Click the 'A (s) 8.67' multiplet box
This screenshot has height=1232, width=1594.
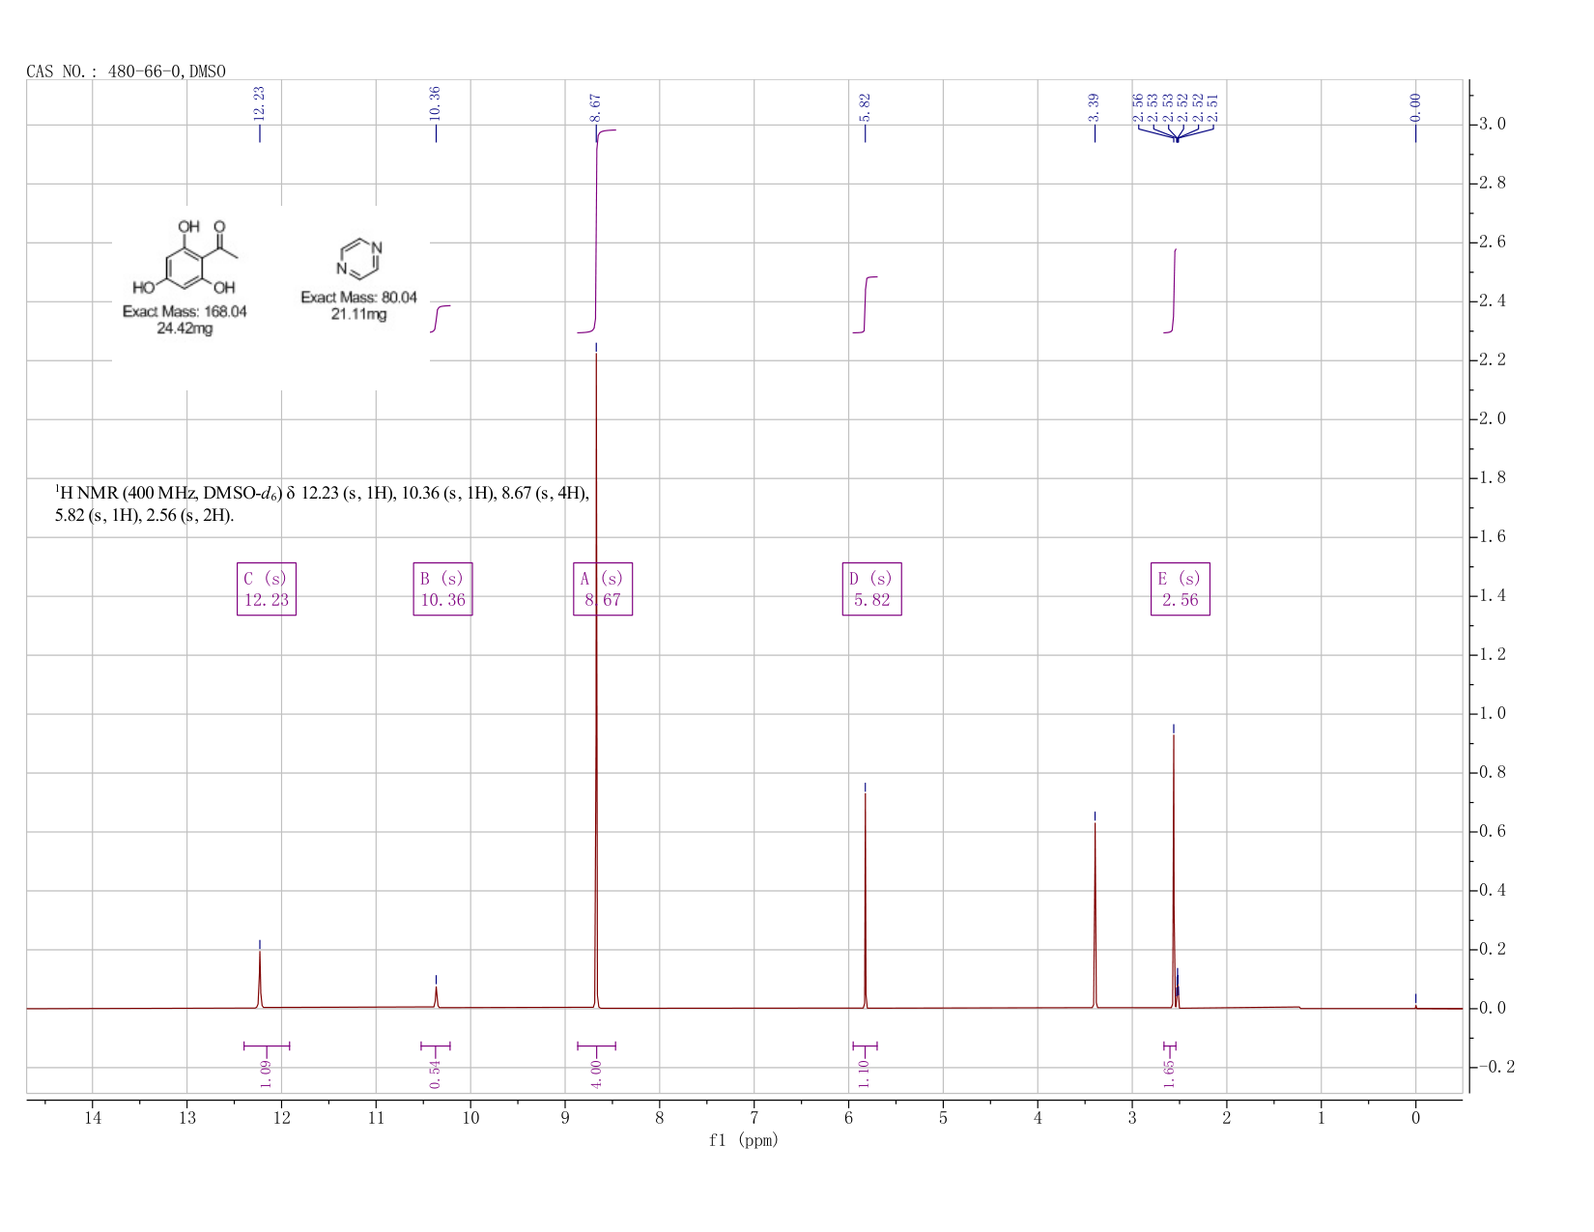click(x=603, y=589)
